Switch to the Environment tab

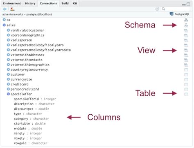[x=12, y=3]
